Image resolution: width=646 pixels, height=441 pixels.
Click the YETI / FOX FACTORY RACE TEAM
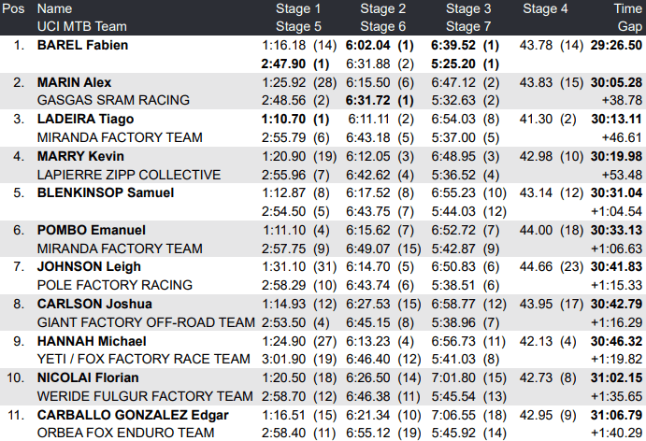[x=143, y=359]
